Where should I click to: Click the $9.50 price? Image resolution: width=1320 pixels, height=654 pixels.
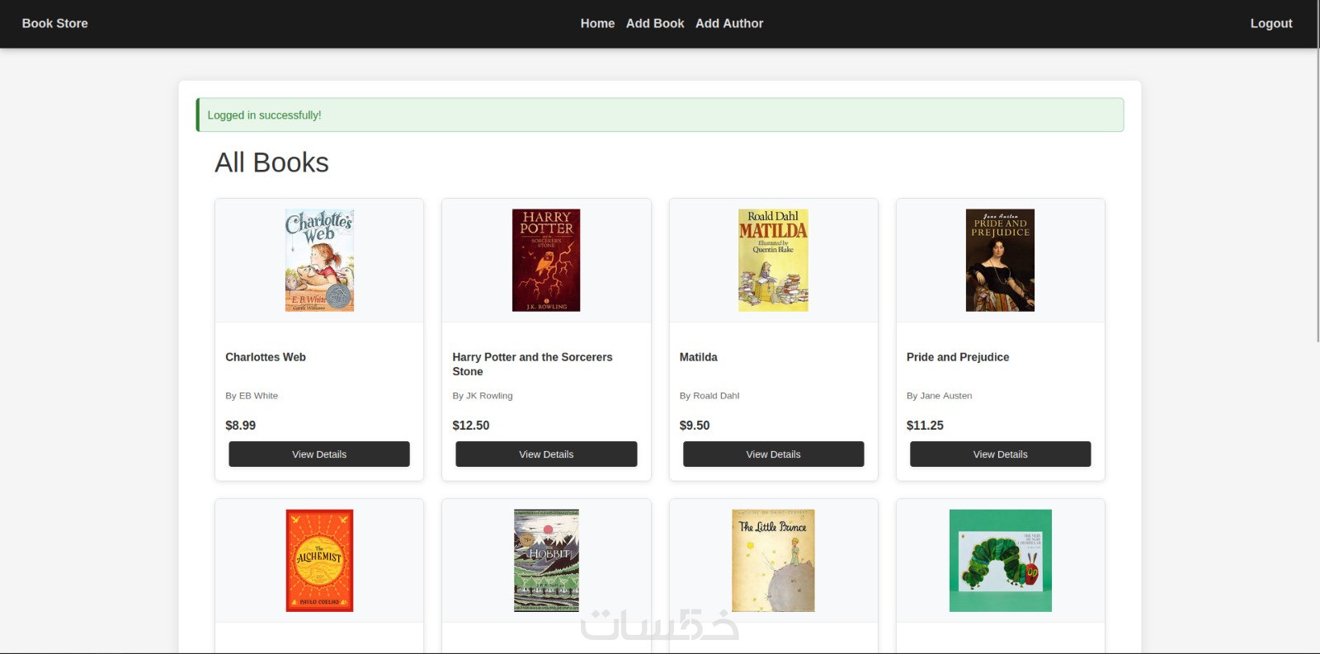click(x=695, y=426)
